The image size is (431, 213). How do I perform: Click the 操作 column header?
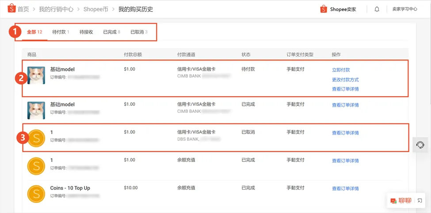(x=336, y=55)
